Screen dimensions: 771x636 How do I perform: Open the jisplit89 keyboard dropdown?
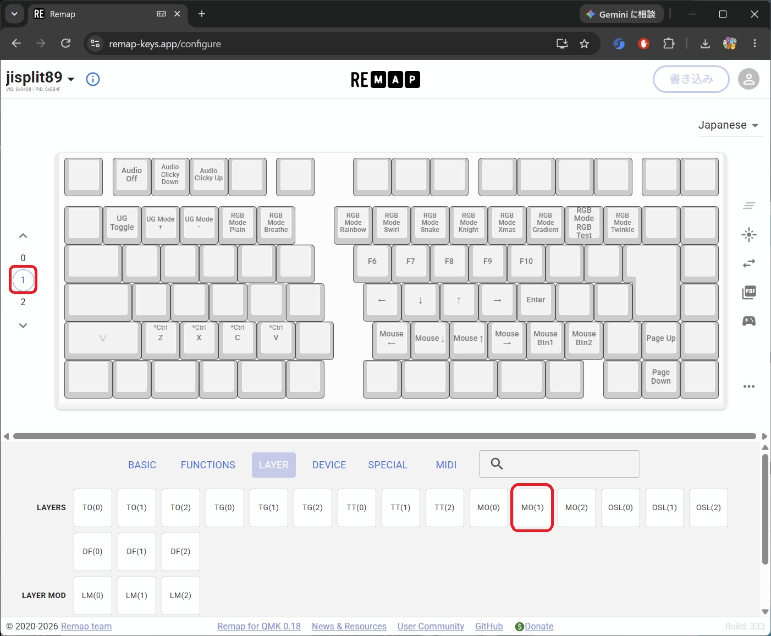(x=71, y=79)
